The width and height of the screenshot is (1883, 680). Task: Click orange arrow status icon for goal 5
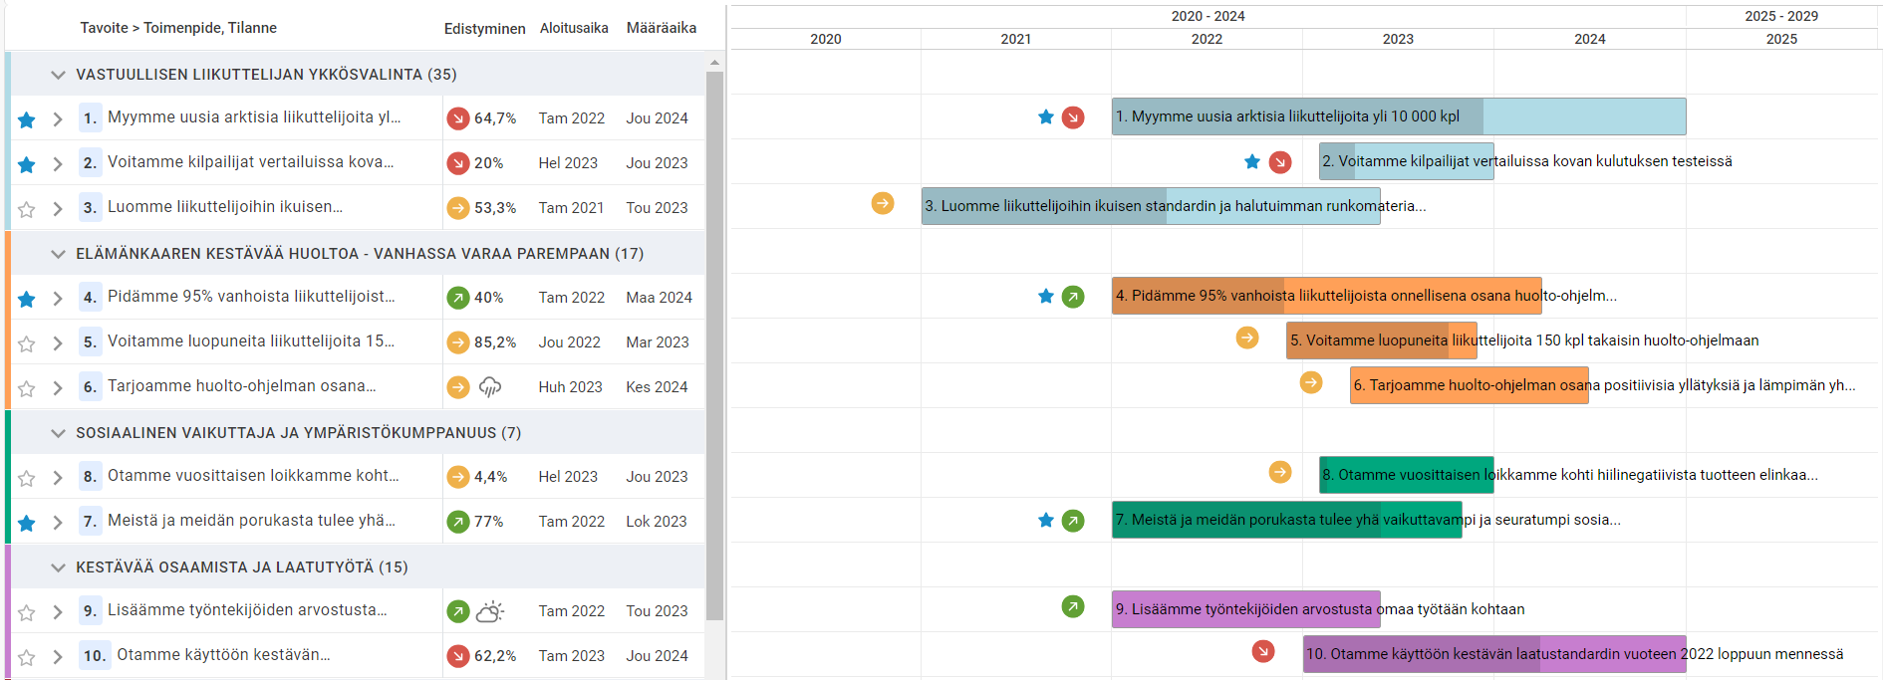click(457, 342)
